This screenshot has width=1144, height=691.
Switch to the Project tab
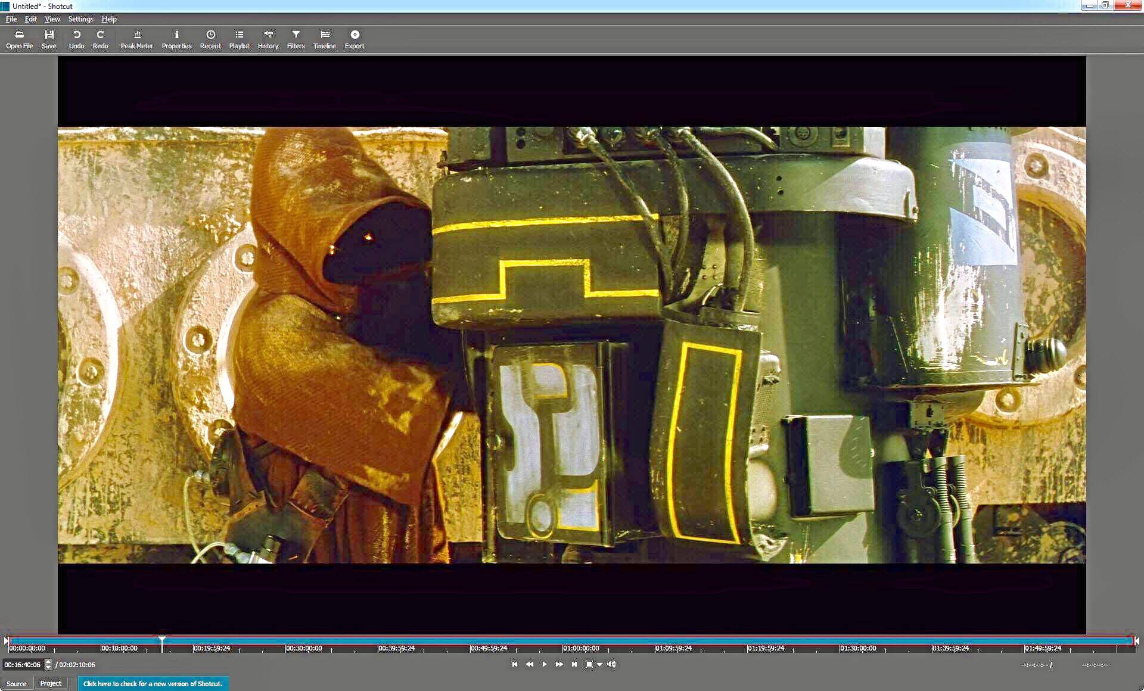point(51,683)
